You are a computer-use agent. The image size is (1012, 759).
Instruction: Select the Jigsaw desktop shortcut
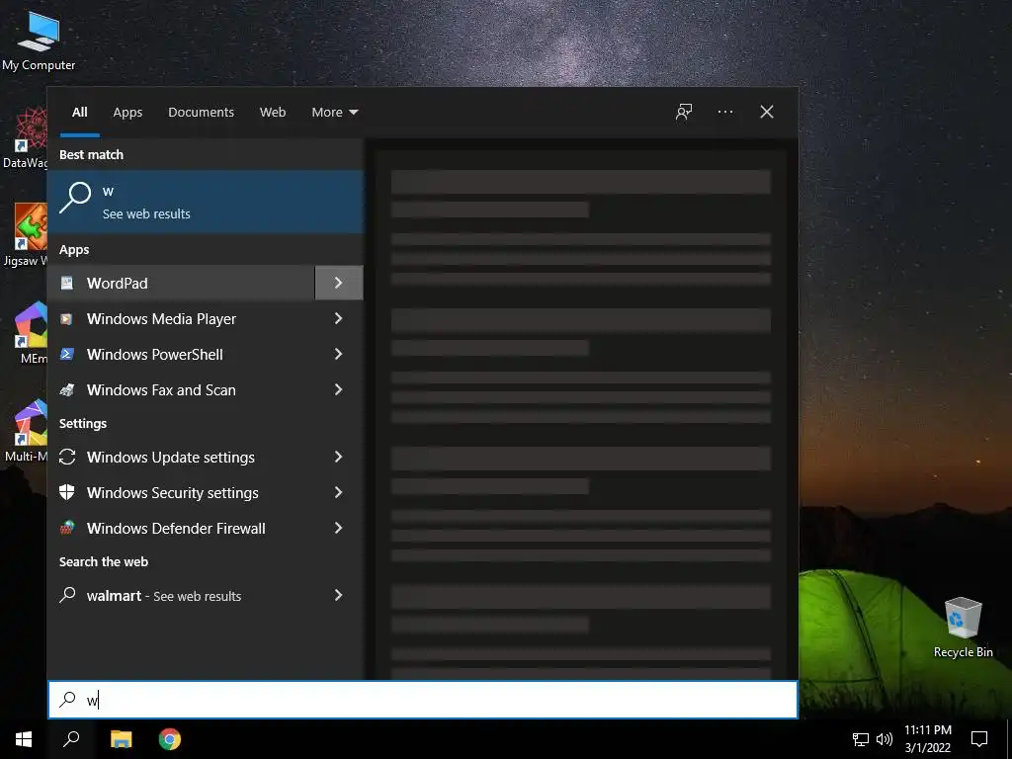[25, 235]
